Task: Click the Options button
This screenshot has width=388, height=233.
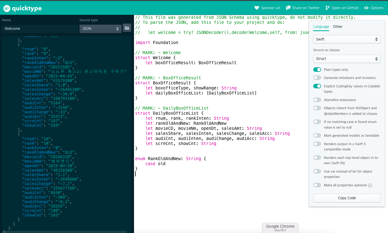Action: coord(374,8)
